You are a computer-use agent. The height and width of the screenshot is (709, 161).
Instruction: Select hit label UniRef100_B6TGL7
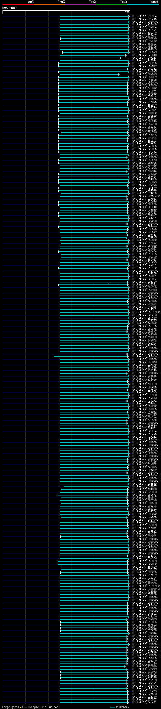pyautogui.click(x=144, y=44)
